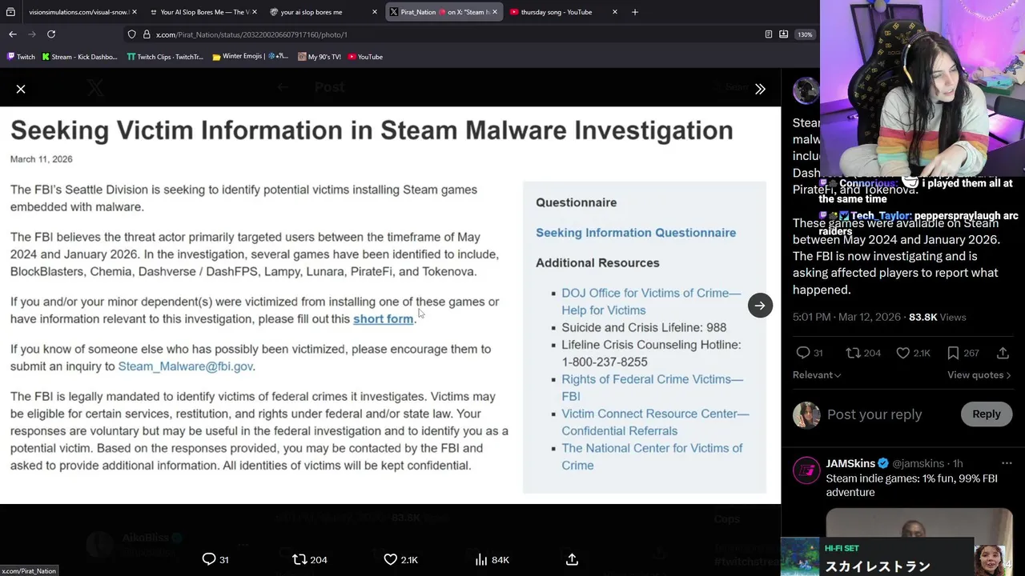The width and height of the screenshot is (1025, 576).
Task: Close the visionsimulations.com tab
Action: [135, 12]
